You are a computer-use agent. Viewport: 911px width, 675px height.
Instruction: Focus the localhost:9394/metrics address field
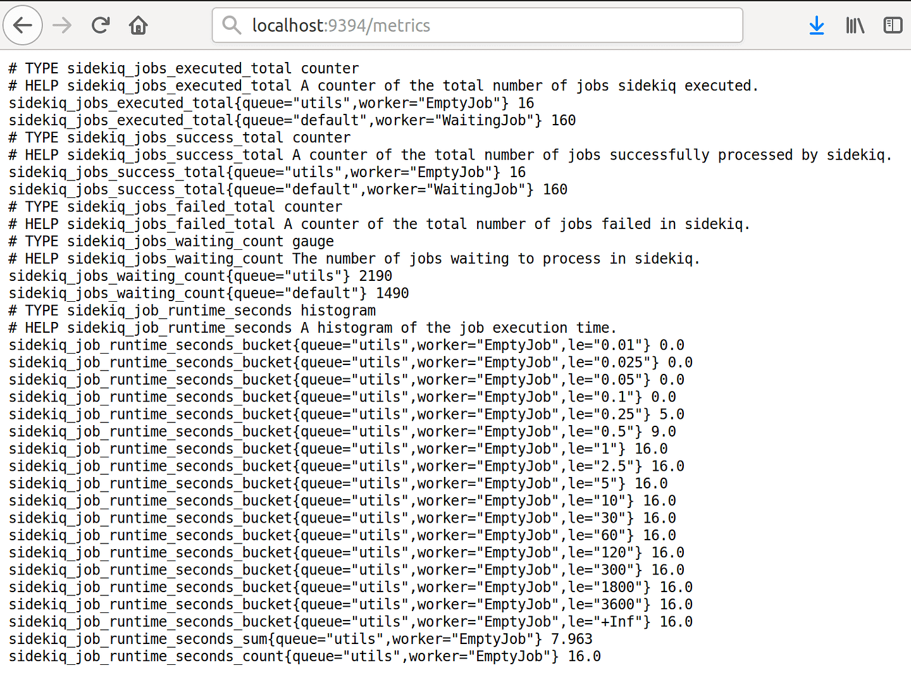click(x=477, y=25)
